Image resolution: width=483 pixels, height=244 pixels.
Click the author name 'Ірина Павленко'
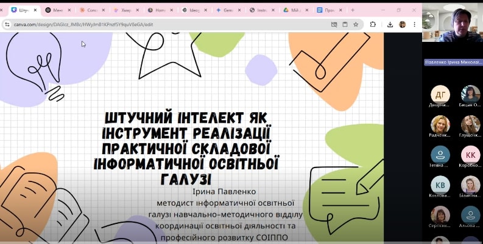(224, 192)
